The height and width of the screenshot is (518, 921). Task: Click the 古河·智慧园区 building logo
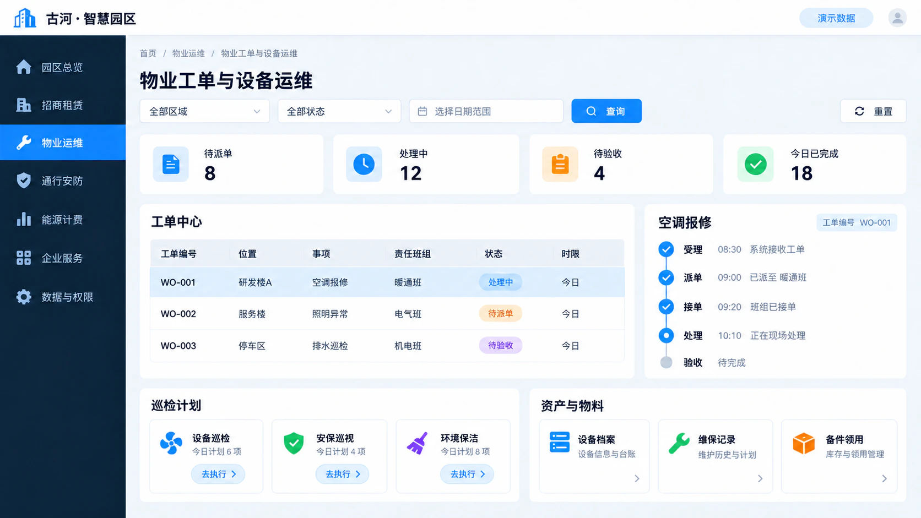coord(25,18)
